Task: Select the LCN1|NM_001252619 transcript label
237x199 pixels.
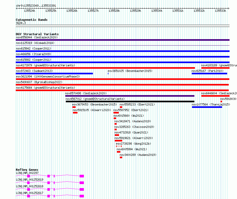Action: click(x=30, y=180)
